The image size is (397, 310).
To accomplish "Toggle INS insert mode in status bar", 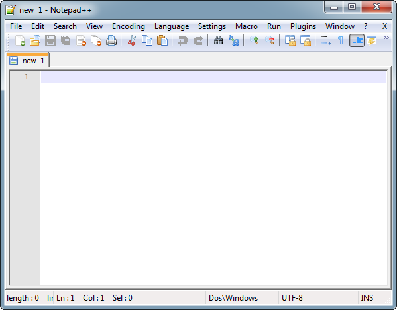I will point(367,298).
